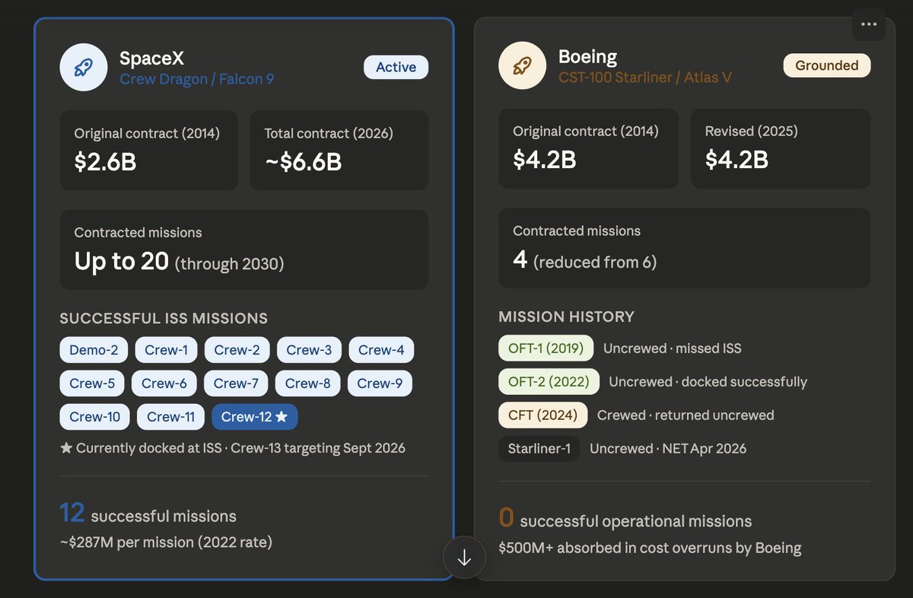913x598 pixels.
Task: Select the Crew-7 mission chip
Action: pos(236,383)
